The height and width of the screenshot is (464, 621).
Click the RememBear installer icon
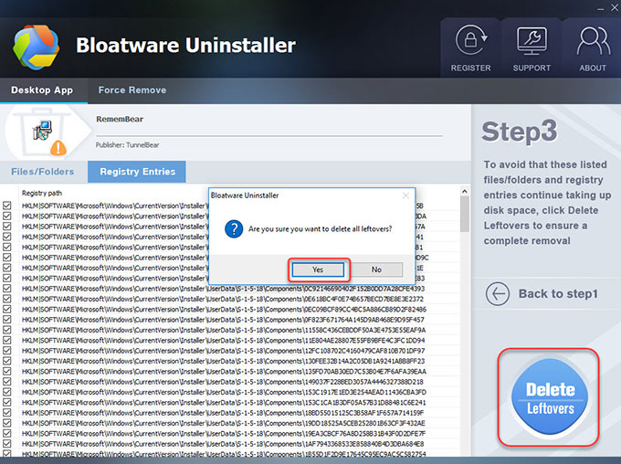coord(42,131)
